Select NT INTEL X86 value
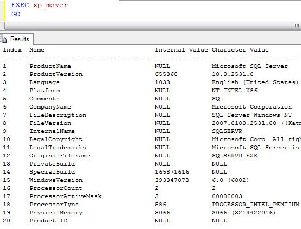Viewport: 301px width, 229px height. [x=235, y=91]
